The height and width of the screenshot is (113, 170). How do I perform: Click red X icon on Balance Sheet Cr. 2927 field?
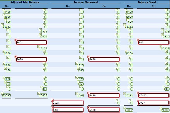[x=138, y=100]
